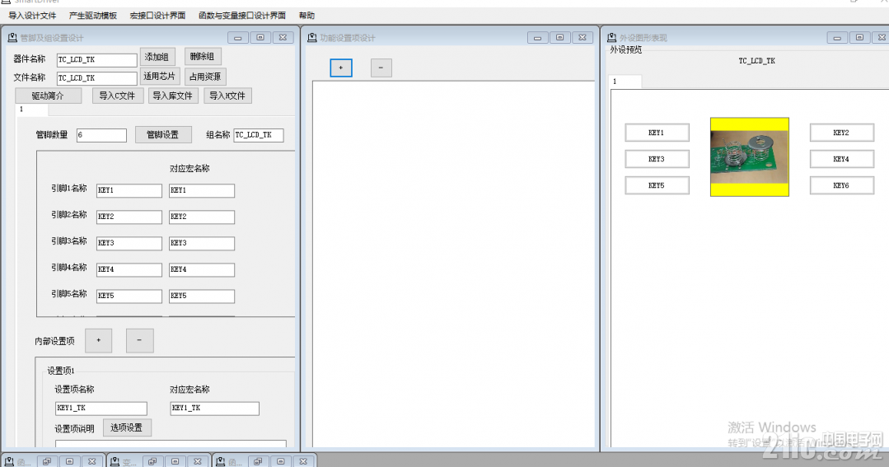
Task: Open the 产生驱动模板 menu
Action: (93, 16)
